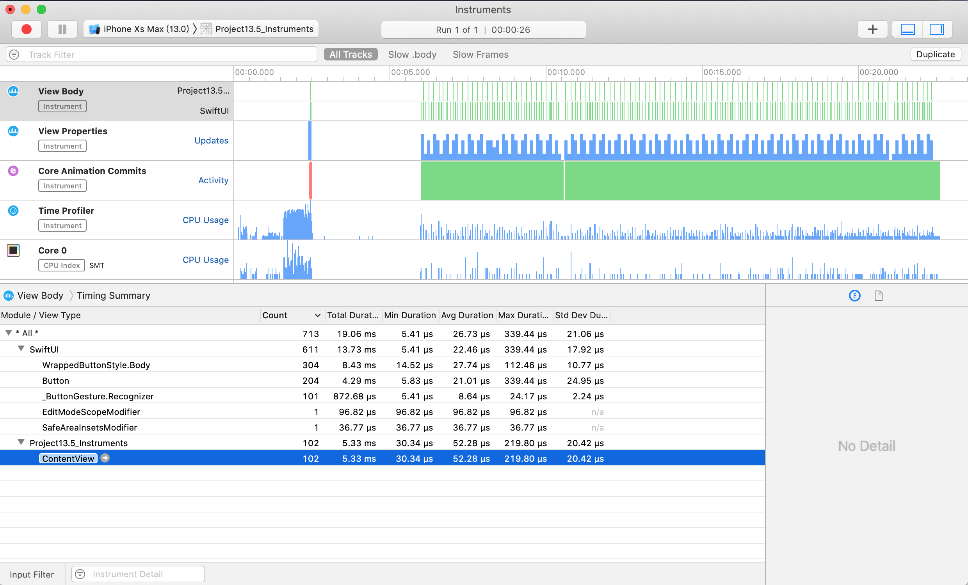Viewport: 968px width, 585px height.
Task: Select the WrappedButtonStyle.Body row
Action: click(382, 365)
